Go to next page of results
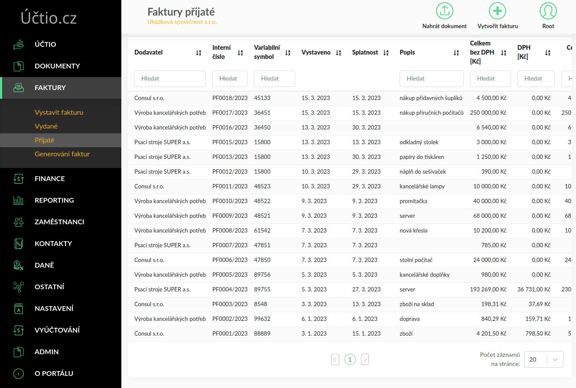Screen dimensions: 576x388 pyautogui.click(x=365, y=359)
